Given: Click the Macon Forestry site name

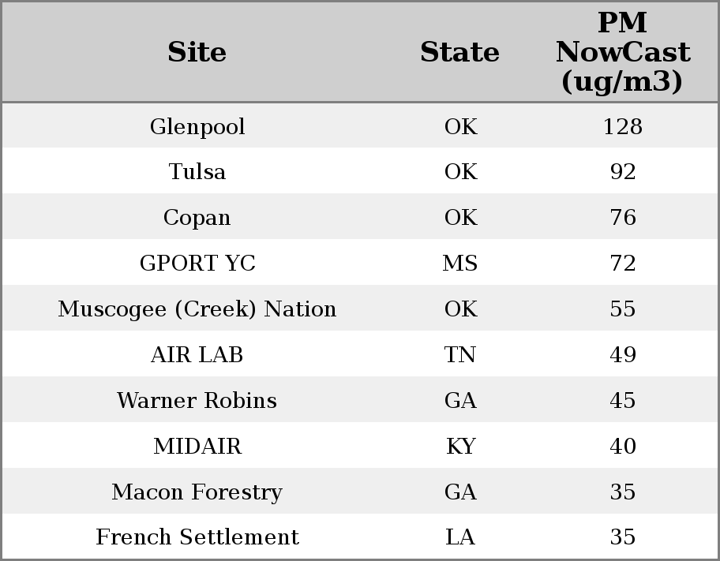Looking at the screenshot, I should tap(197, 492).
